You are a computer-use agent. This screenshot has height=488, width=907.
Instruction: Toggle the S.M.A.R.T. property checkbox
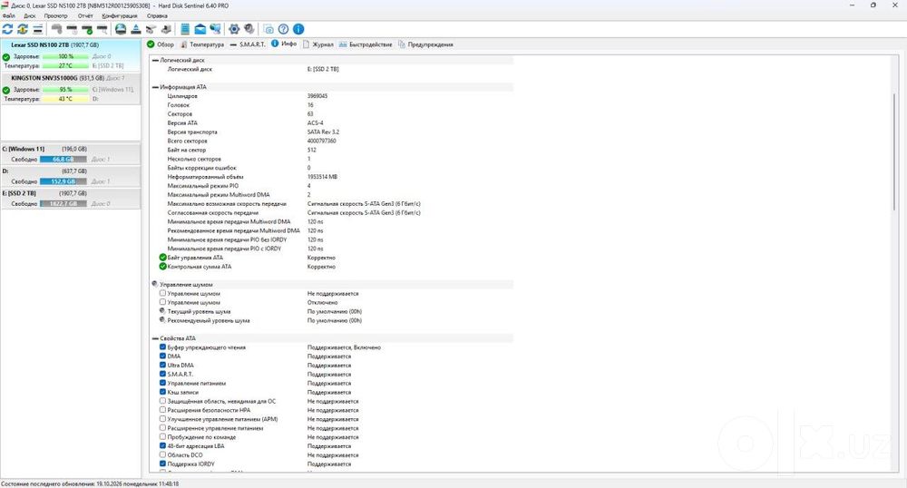[x=162, y=374]
